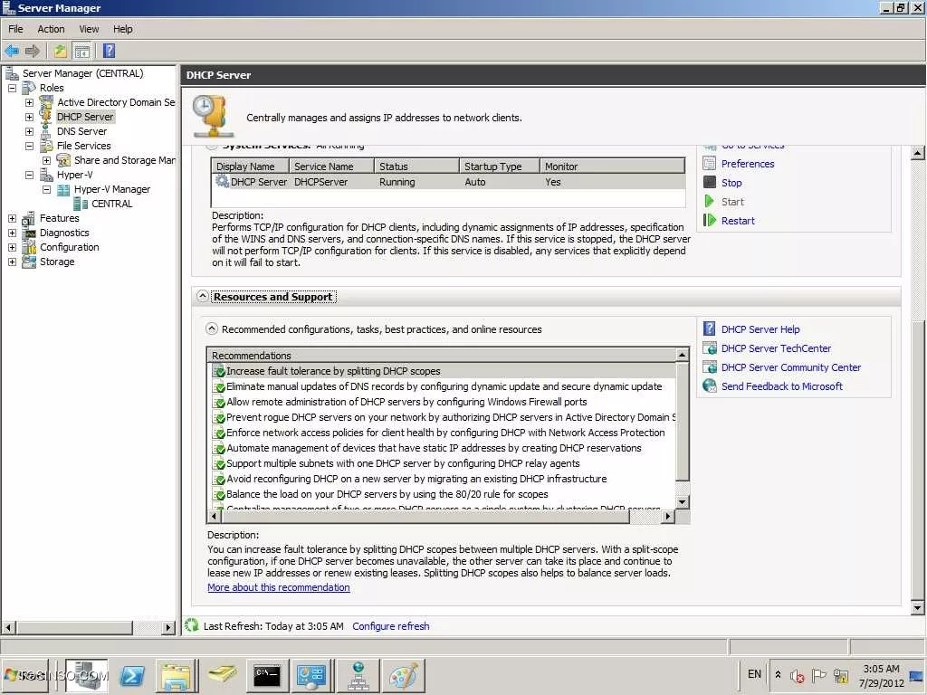This screenshot has width=927, height=695.
Task: Click the Forward arrow toolbar icon
Action: (32, 51)
